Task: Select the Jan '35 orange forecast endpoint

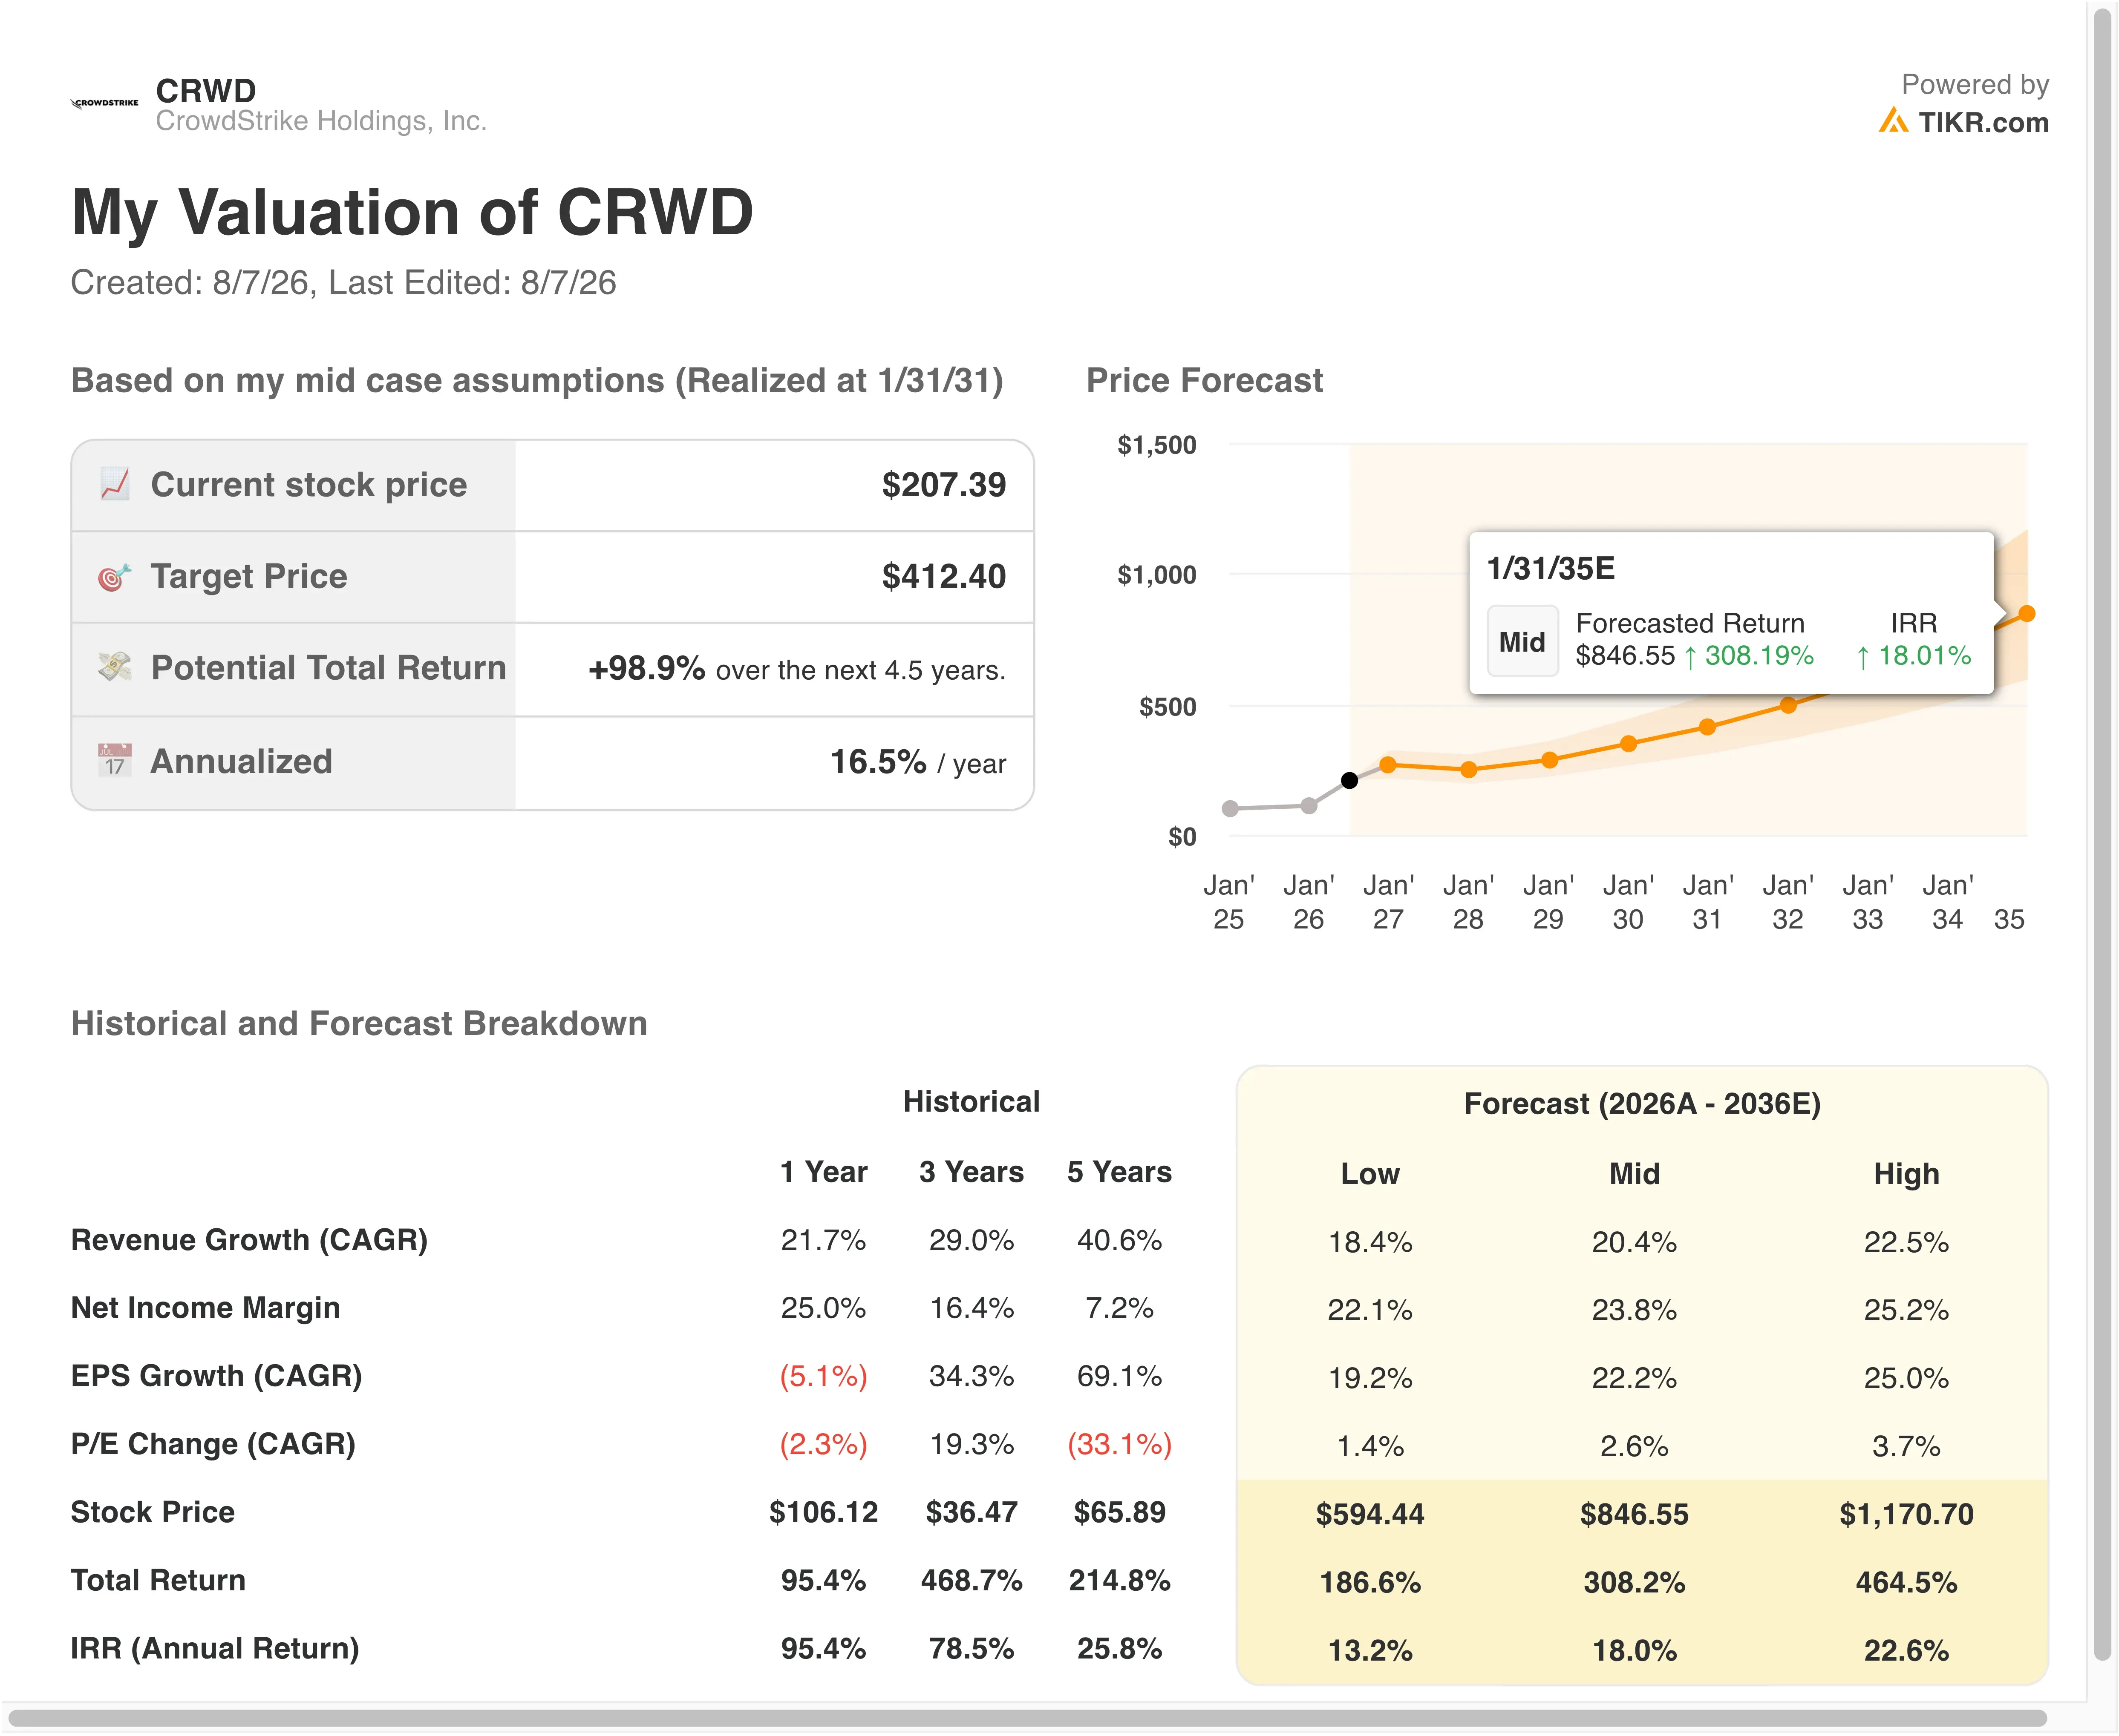Action: (x=2027, y=614)
